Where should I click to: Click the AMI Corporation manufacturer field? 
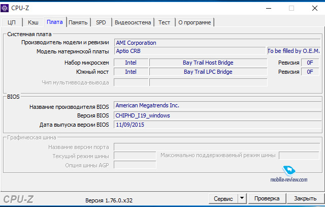click(x=217, y=43)
